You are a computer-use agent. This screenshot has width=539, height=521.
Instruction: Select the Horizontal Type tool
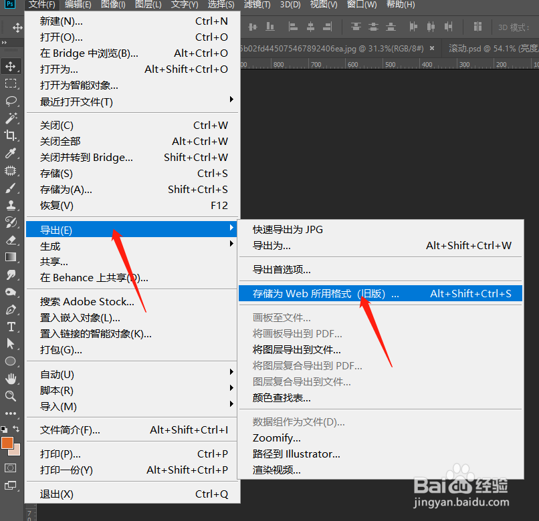(10, 327)
